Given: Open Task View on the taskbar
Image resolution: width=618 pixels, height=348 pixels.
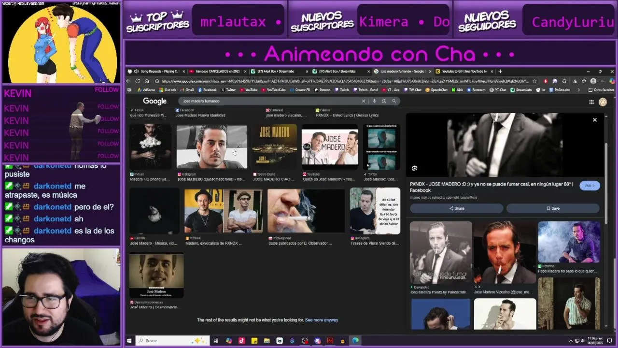Looking at the screenshot, I should pos(216,341).
